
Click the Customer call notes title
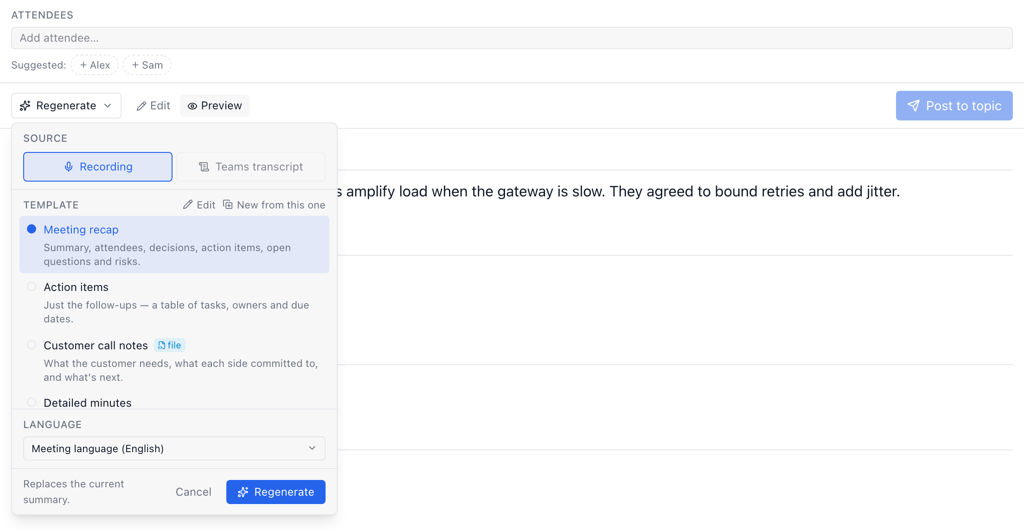click(96, 346)
